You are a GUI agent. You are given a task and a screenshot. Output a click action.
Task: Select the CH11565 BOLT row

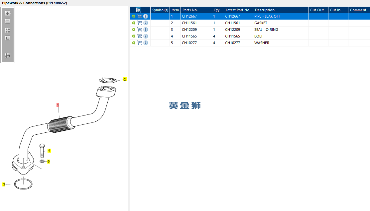click(x=250, y=36)
